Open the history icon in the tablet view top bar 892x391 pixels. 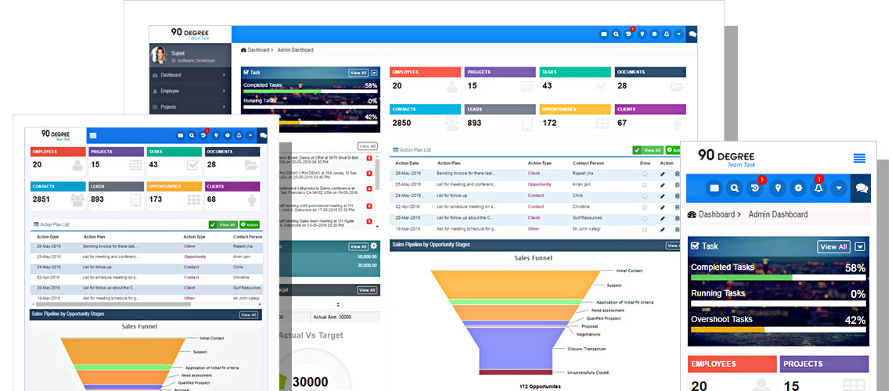click(203, 135)
